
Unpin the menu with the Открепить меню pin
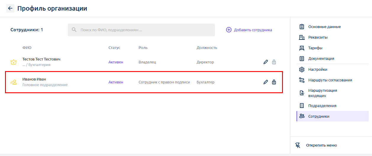(298, 145)
